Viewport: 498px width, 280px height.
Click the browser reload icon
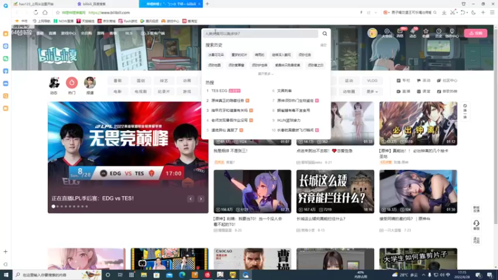(x=35, y=12)
